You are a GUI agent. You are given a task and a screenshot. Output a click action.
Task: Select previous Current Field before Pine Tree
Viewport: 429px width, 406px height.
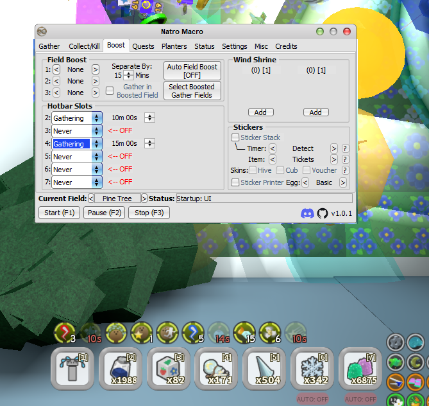click(x=91, y=199)
